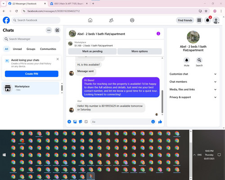Click the chat list scrollbar thumb
225x180 pixels.
pos(62,88)
